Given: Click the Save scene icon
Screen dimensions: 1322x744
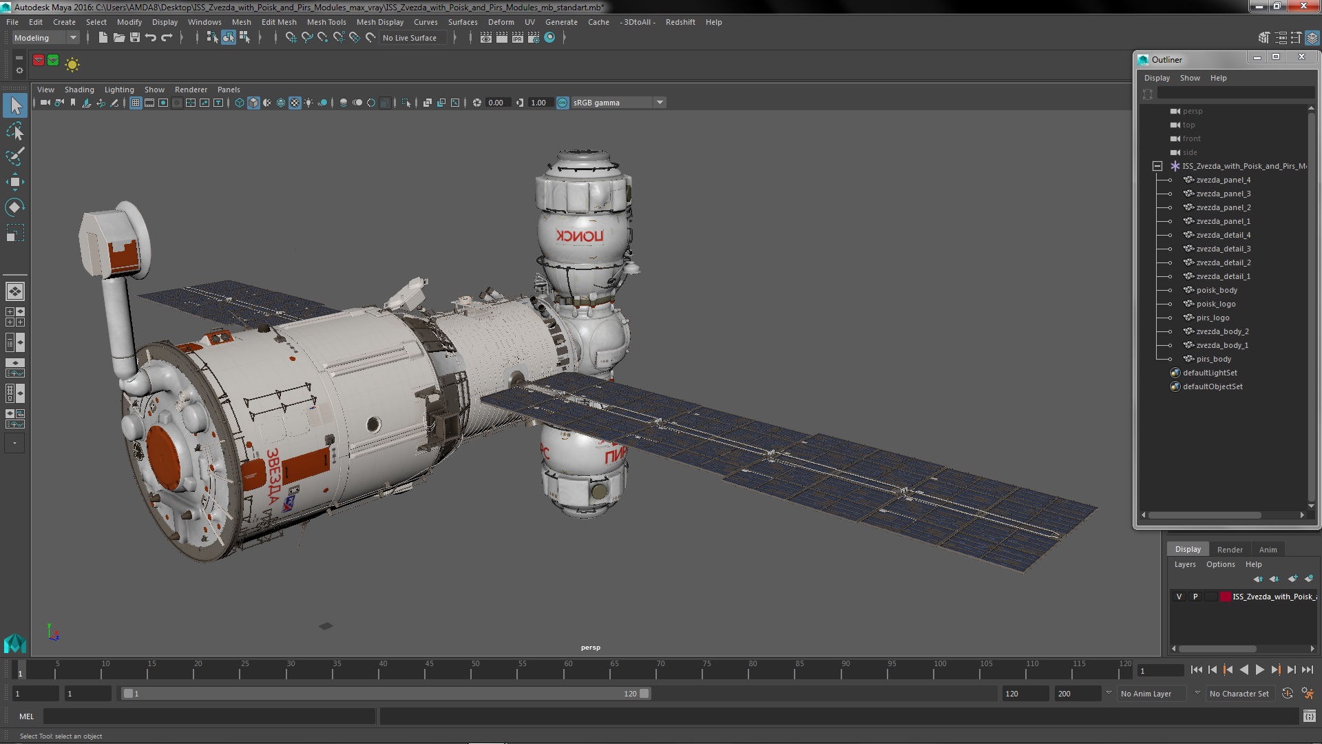Looking at the screenshot, I should (135, 38).
